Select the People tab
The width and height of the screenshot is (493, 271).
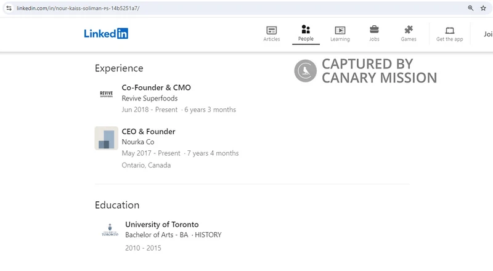coord(306,33)
